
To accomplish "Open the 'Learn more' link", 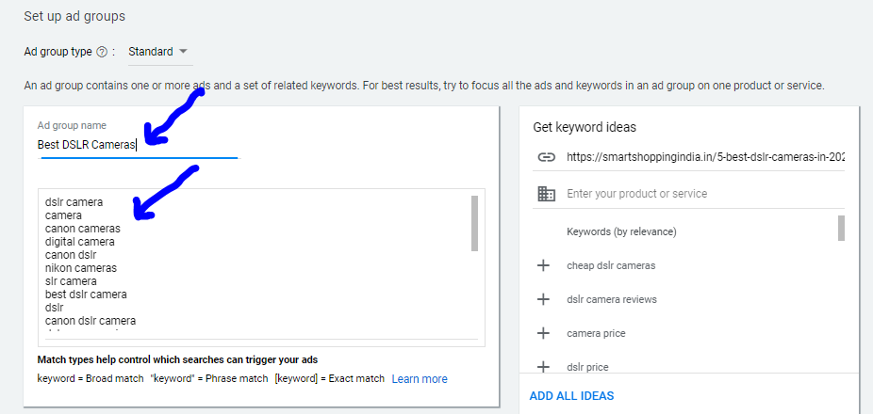I will [420, 379].
